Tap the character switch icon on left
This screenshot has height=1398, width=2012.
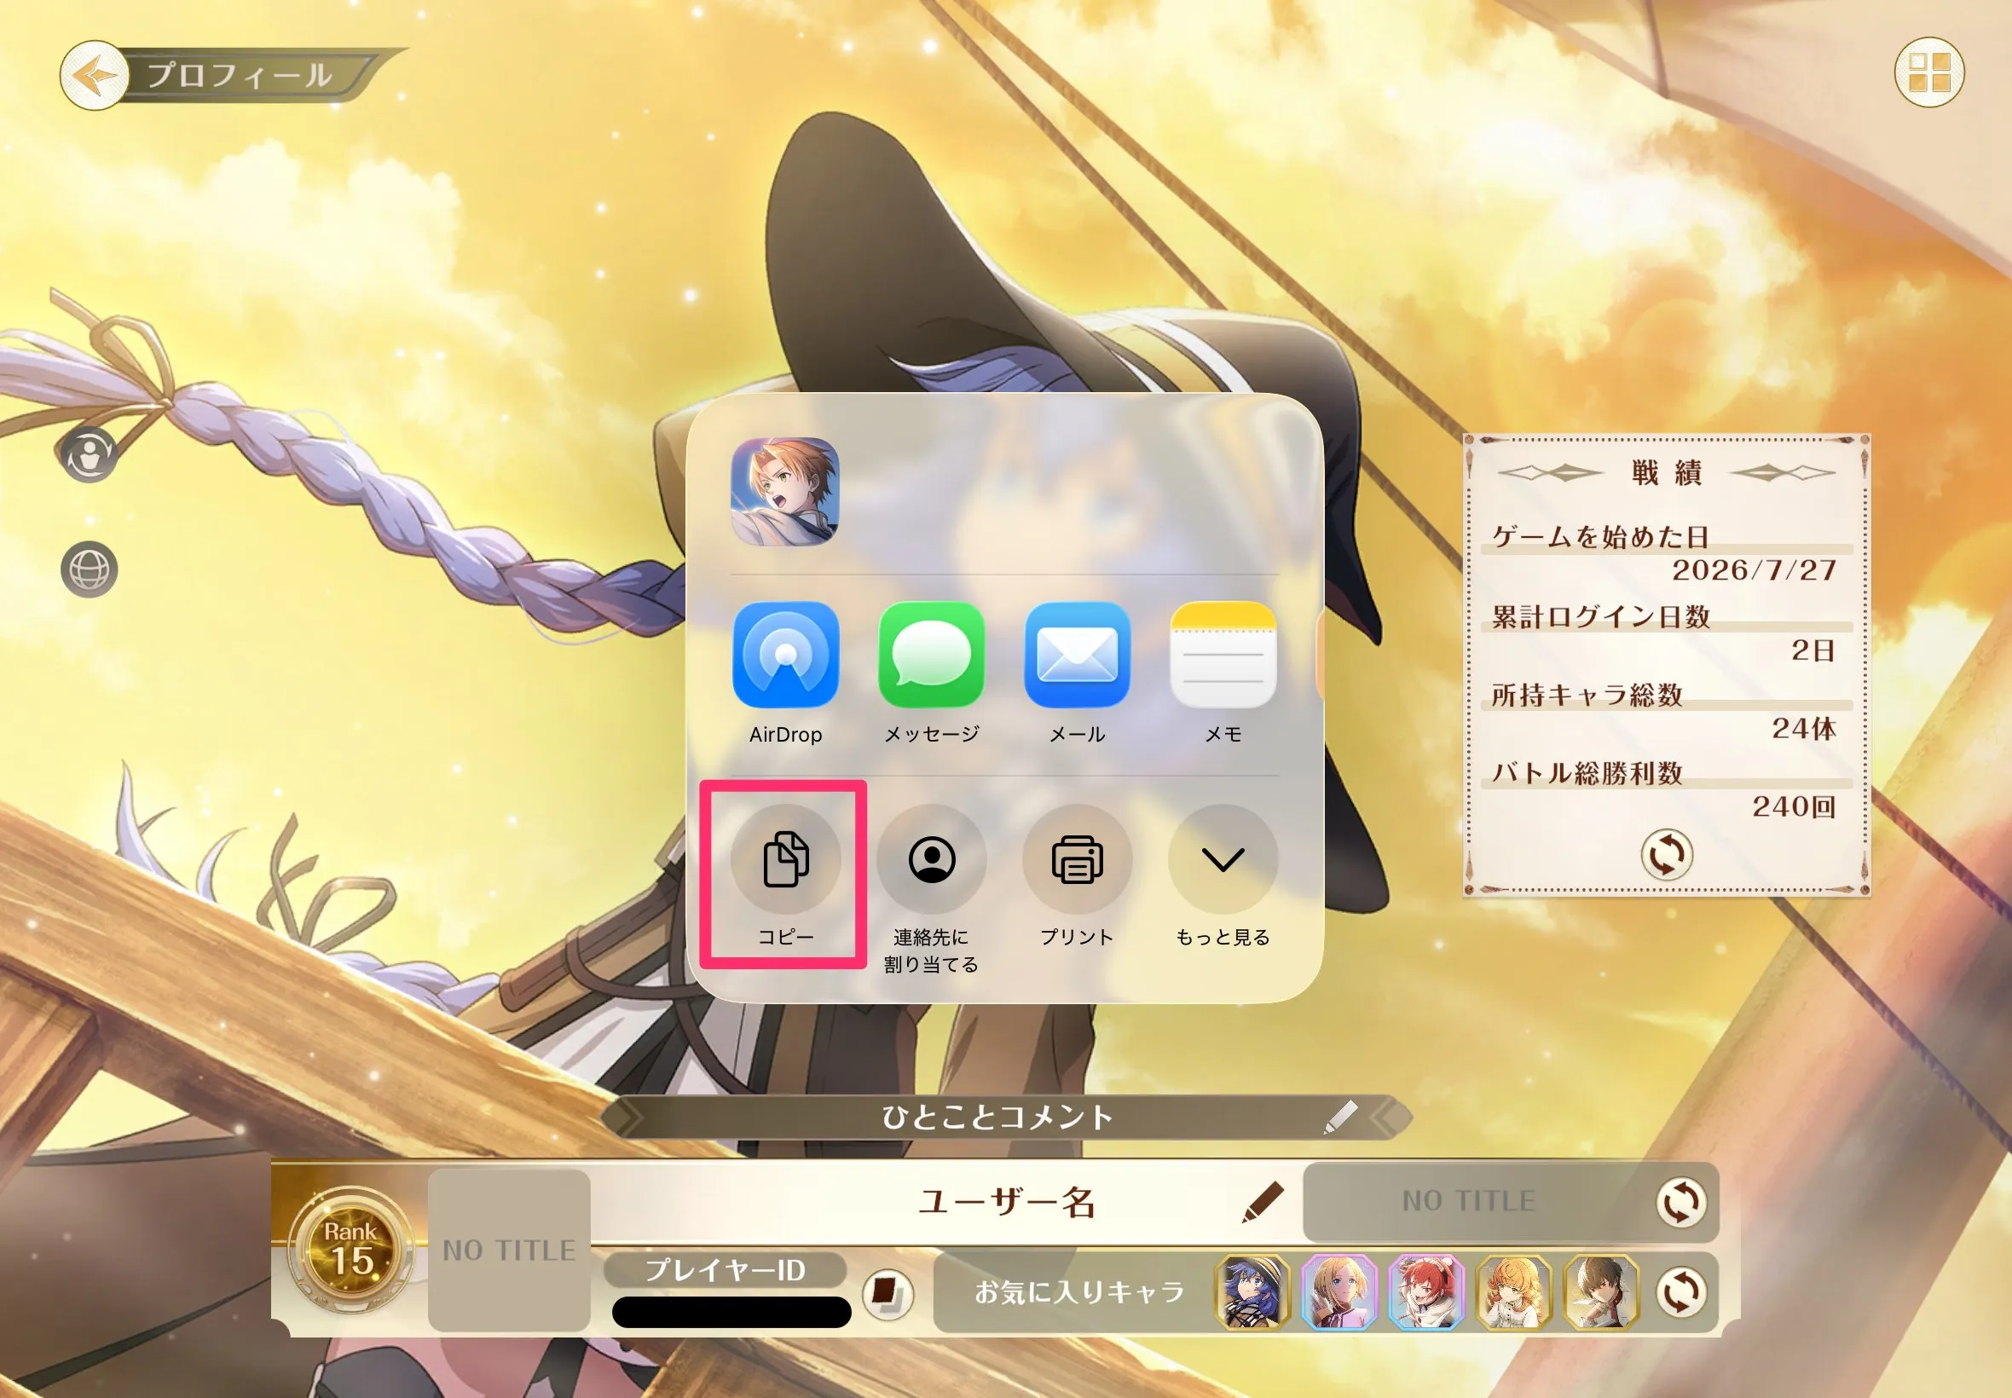pos(90,454)
